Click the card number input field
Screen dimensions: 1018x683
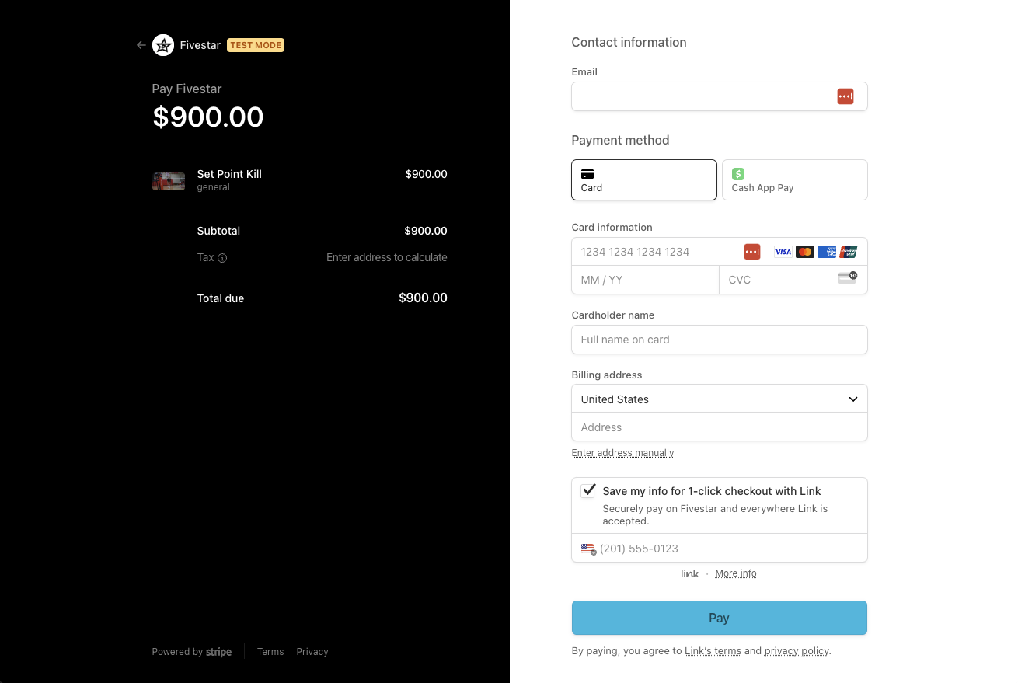pyautogui.click(x=719, y=252)
